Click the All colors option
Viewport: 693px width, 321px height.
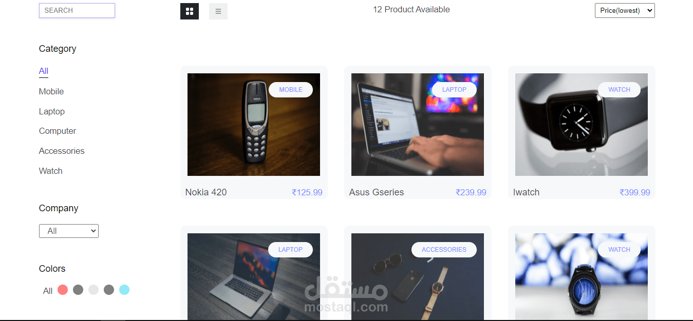point(48,291)
